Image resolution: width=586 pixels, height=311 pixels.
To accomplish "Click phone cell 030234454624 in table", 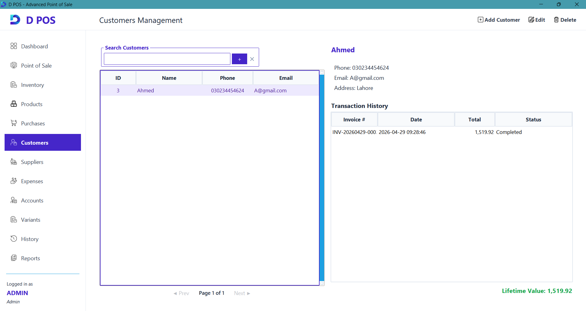I will pos(228,91).
